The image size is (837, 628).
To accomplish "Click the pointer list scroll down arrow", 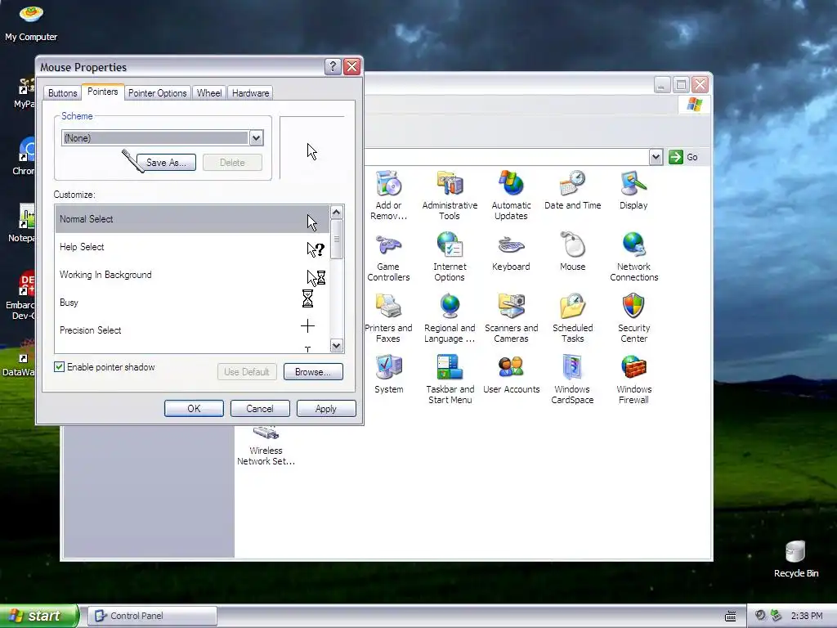I will tap(336, 346).
